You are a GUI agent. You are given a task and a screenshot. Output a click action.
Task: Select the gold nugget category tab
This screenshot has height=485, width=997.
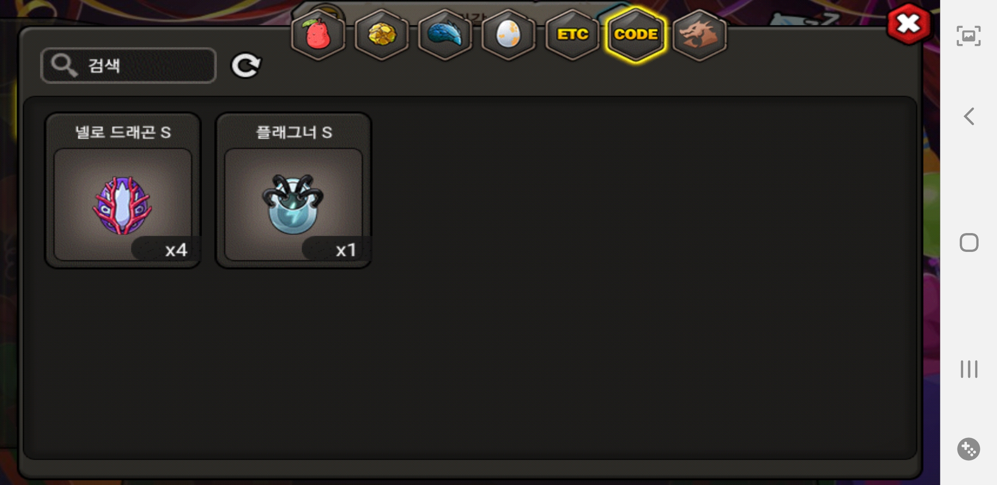382,35
